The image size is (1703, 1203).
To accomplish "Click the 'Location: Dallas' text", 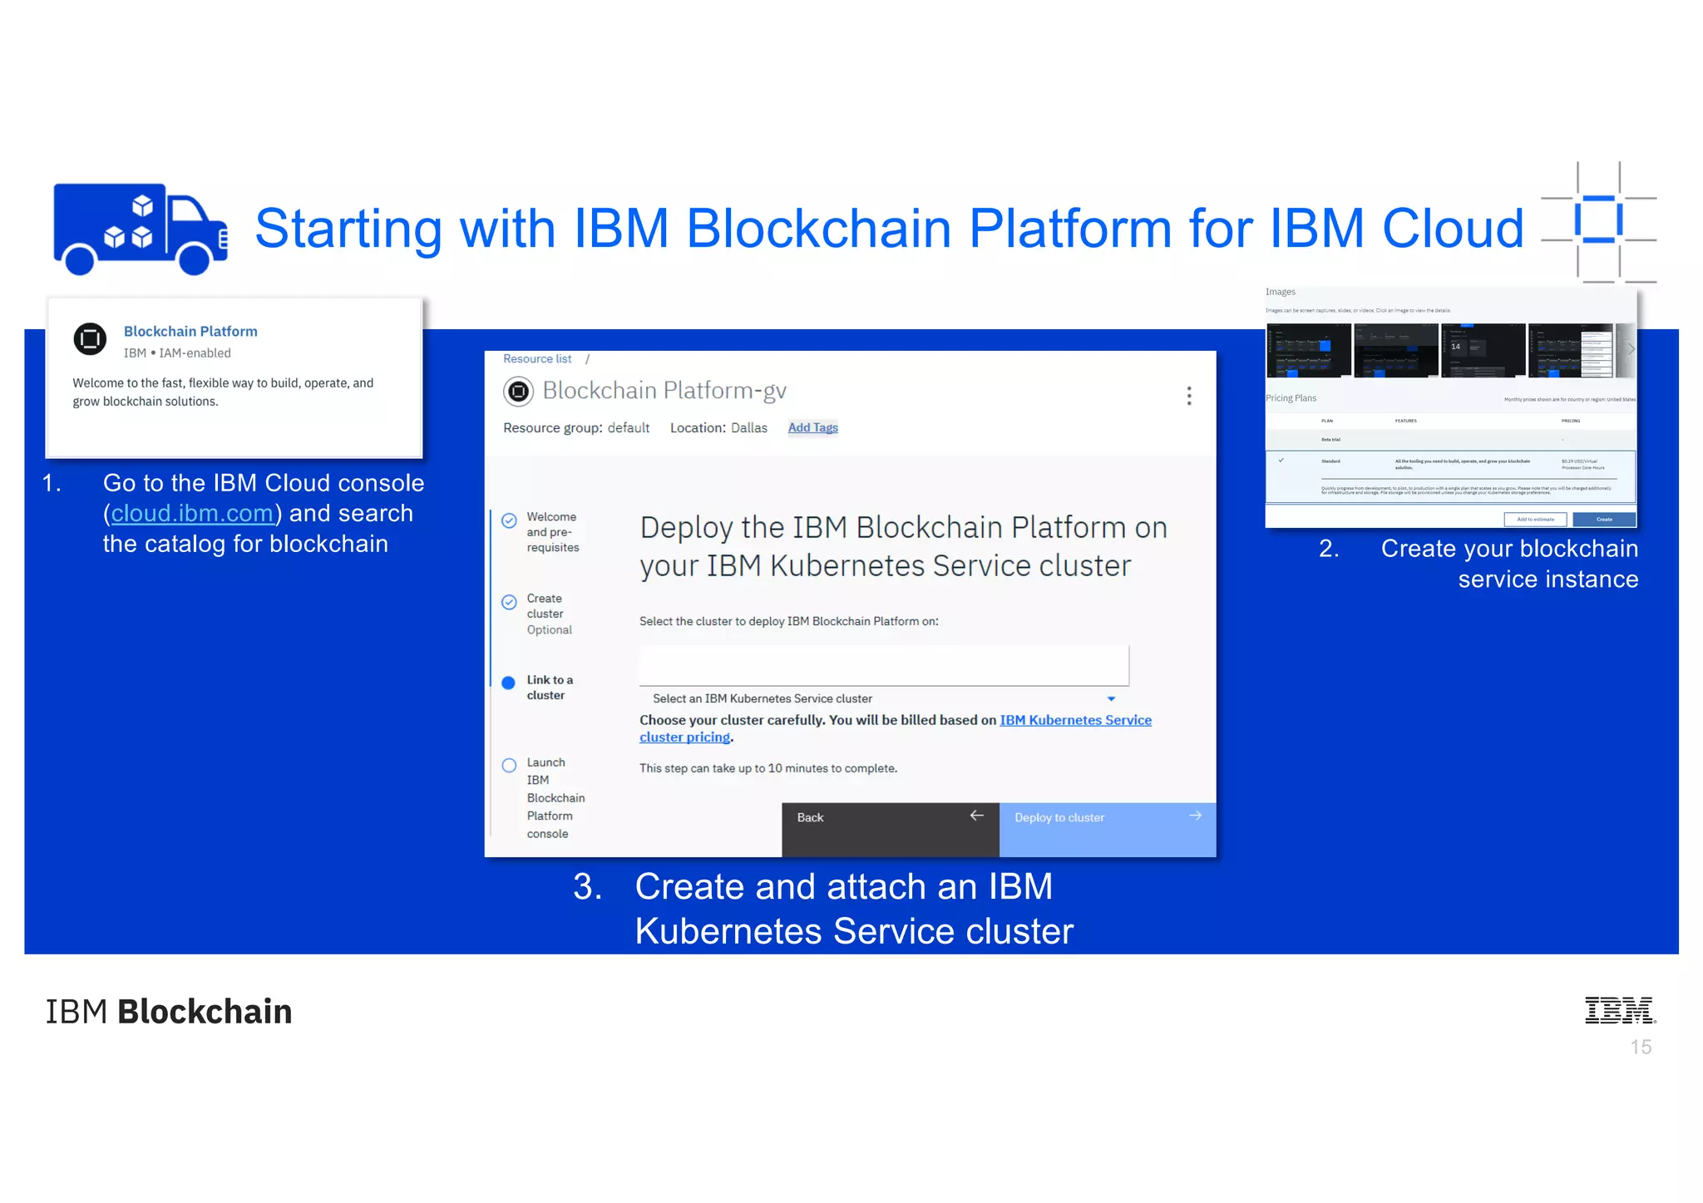I will (718, 427).
